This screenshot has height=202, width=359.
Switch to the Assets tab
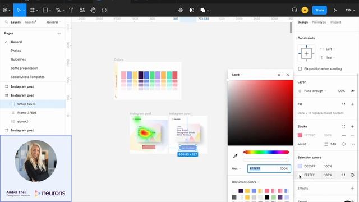(30, 22)
